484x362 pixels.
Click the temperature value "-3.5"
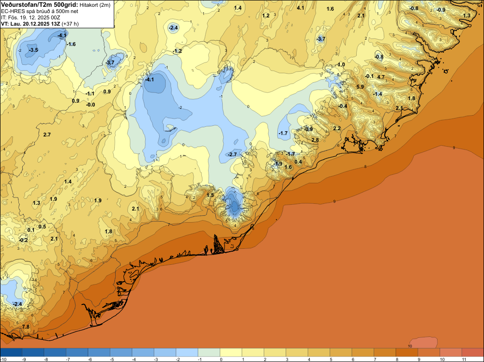pos(33,50)
